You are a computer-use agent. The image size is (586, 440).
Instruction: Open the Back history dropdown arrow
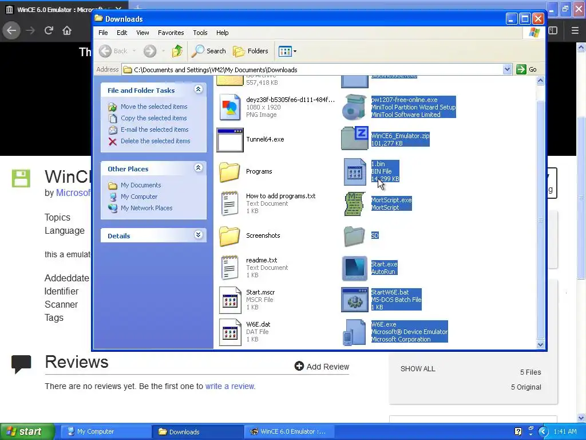tap(134, 51)
